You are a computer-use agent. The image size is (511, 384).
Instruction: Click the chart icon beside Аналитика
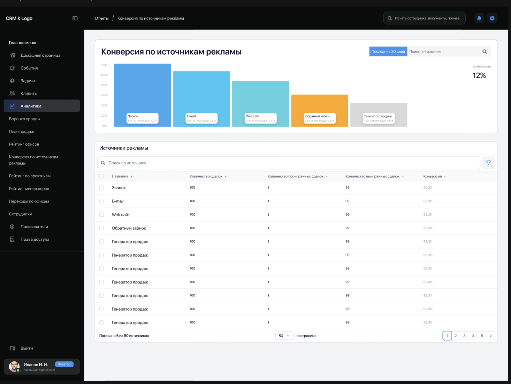12,106
